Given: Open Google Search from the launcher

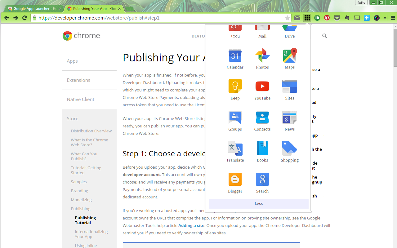Looking at the screenshot, I should coord(262,183).
